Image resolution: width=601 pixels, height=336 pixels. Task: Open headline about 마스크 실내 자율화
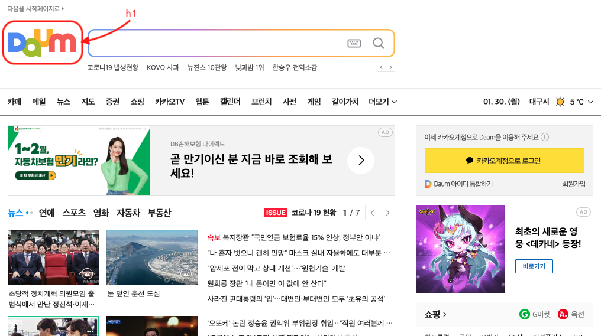(299, 253)
